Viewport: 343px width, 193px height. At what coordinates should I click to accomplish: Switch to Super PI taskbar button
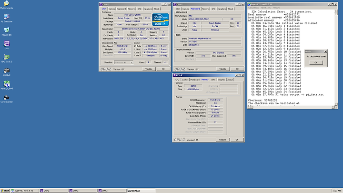pyautogui.click(x=24, y=191)
